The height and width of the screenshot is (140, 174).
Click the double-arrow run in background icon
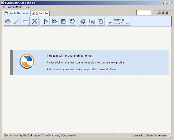point(54,21)
